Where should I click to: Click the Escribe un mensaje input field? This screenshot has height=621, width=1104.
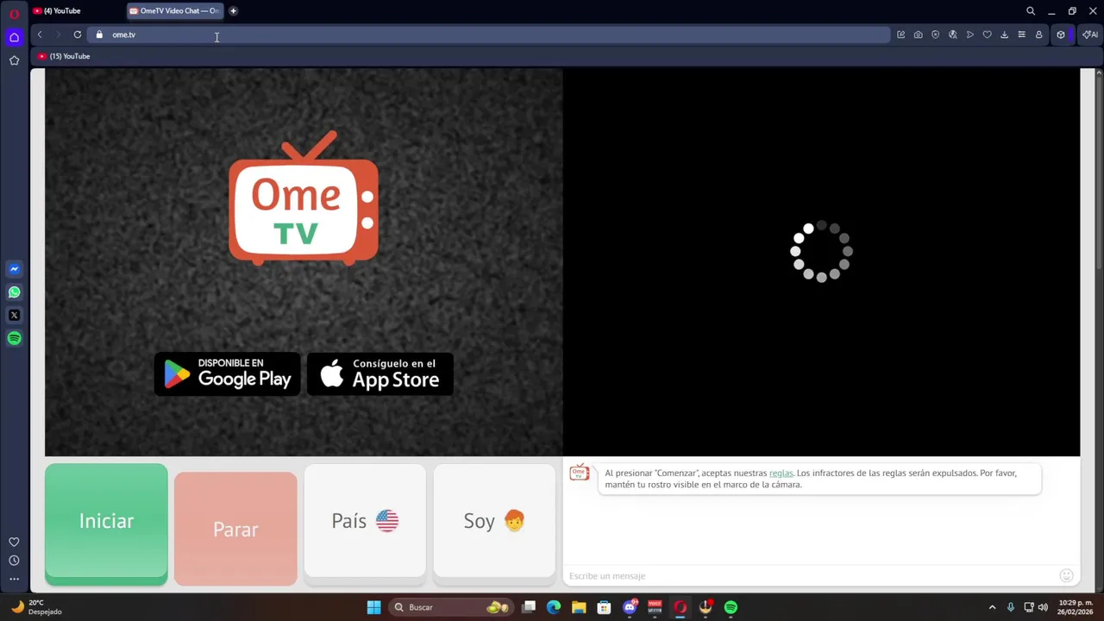point(811,575)
